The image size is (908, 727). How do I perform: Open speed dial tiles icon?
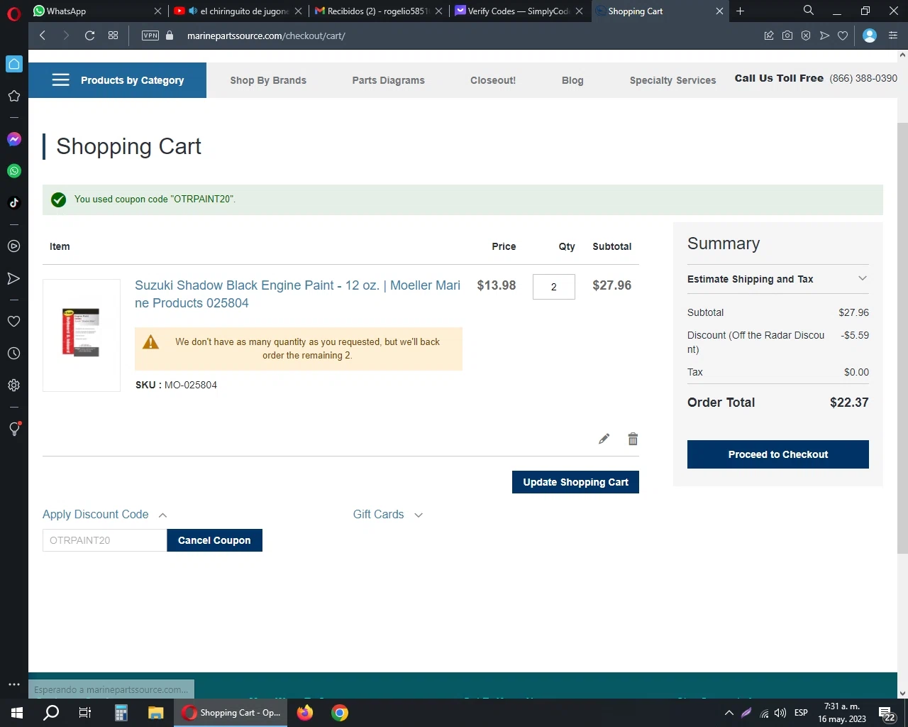tap(113, 35)
